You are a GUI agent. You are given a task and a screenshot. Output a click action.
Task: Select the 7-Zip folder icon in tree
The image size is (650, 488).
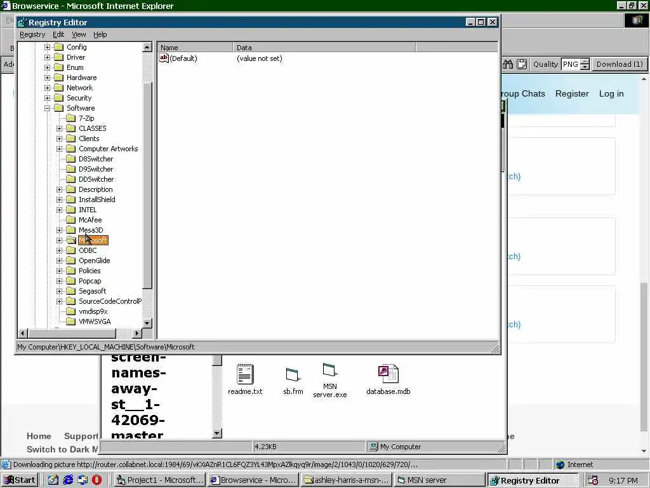tap(71, 118)
